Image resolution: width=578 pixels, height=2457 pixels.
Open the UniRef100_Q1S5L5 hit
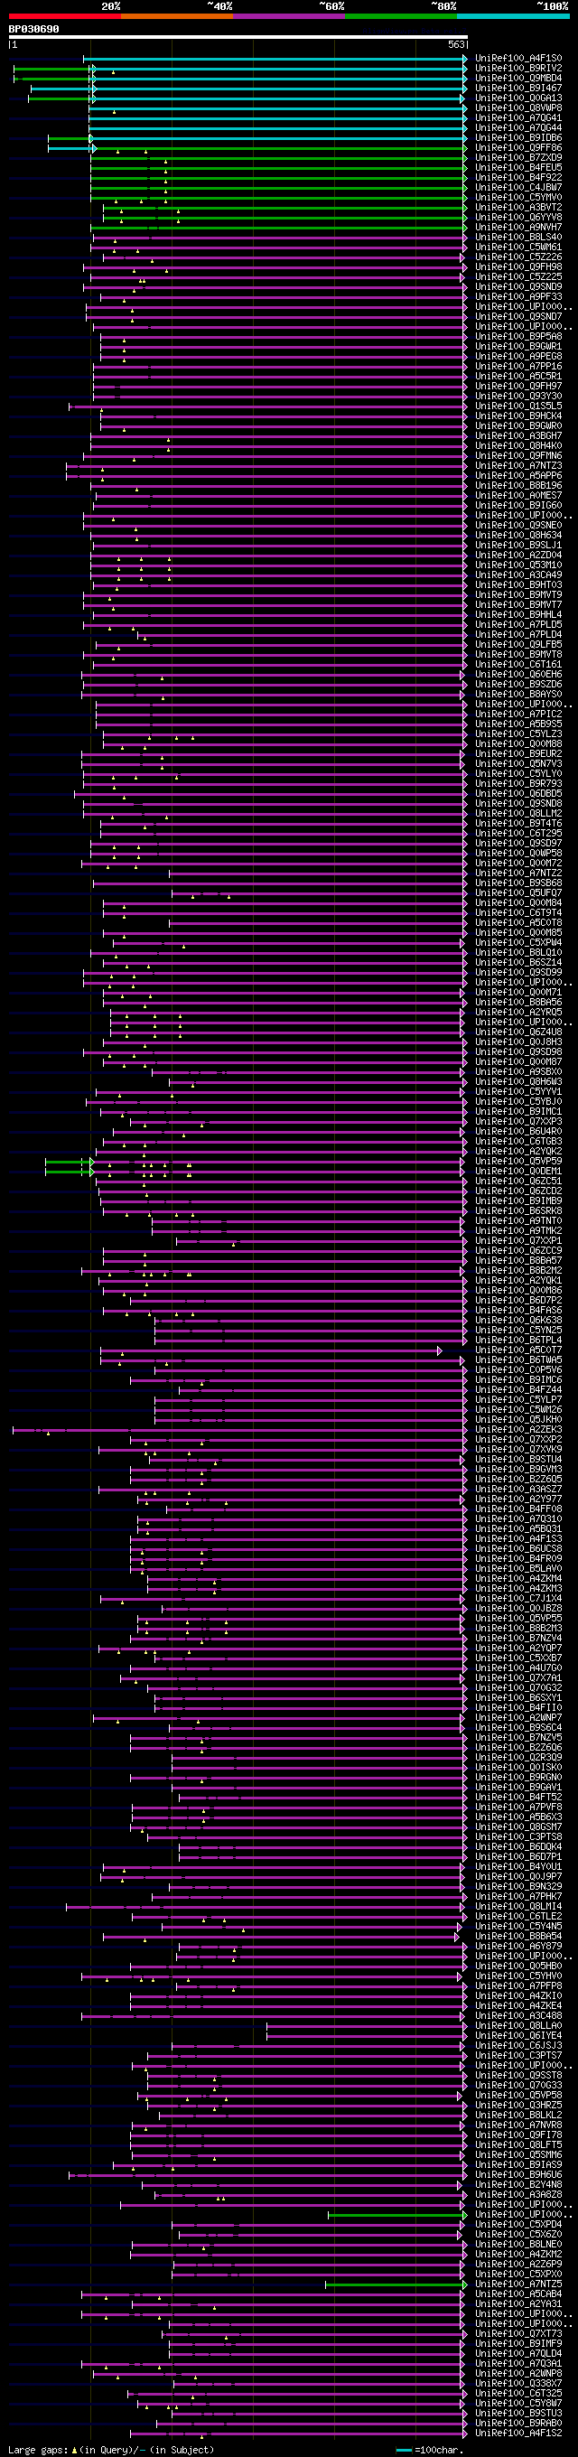pos(519,406)
